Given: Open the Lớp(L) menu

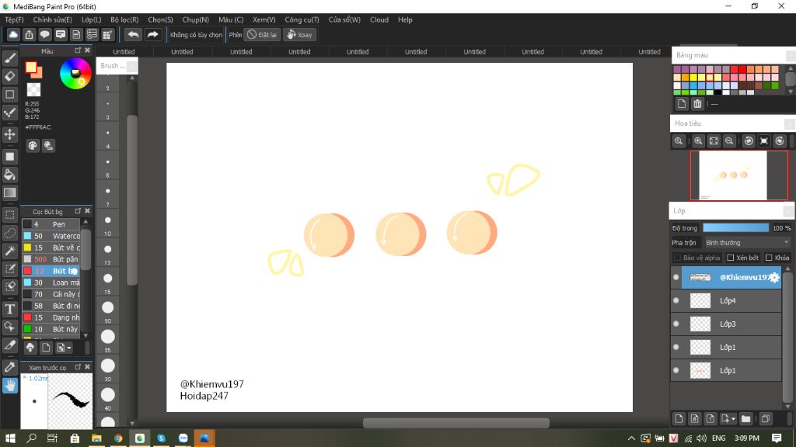Looking at the screenshot, I should coord(92,19).
